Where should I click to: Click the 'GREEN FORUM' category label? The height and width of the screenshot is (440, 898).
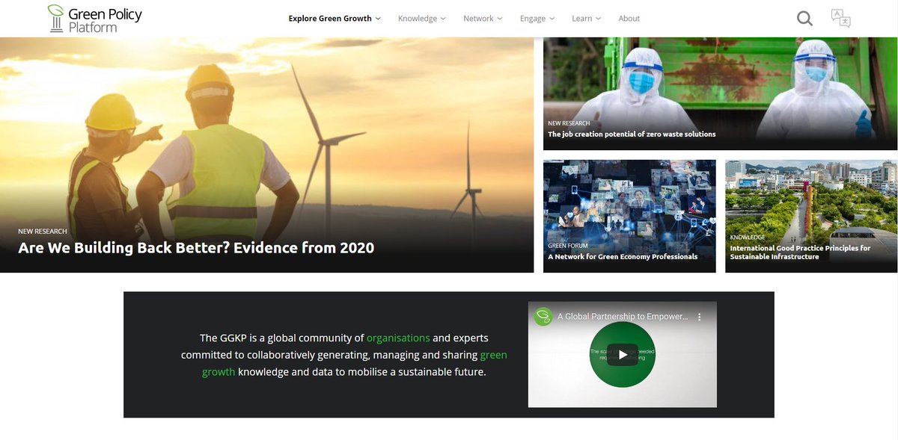tap(568, 245)
